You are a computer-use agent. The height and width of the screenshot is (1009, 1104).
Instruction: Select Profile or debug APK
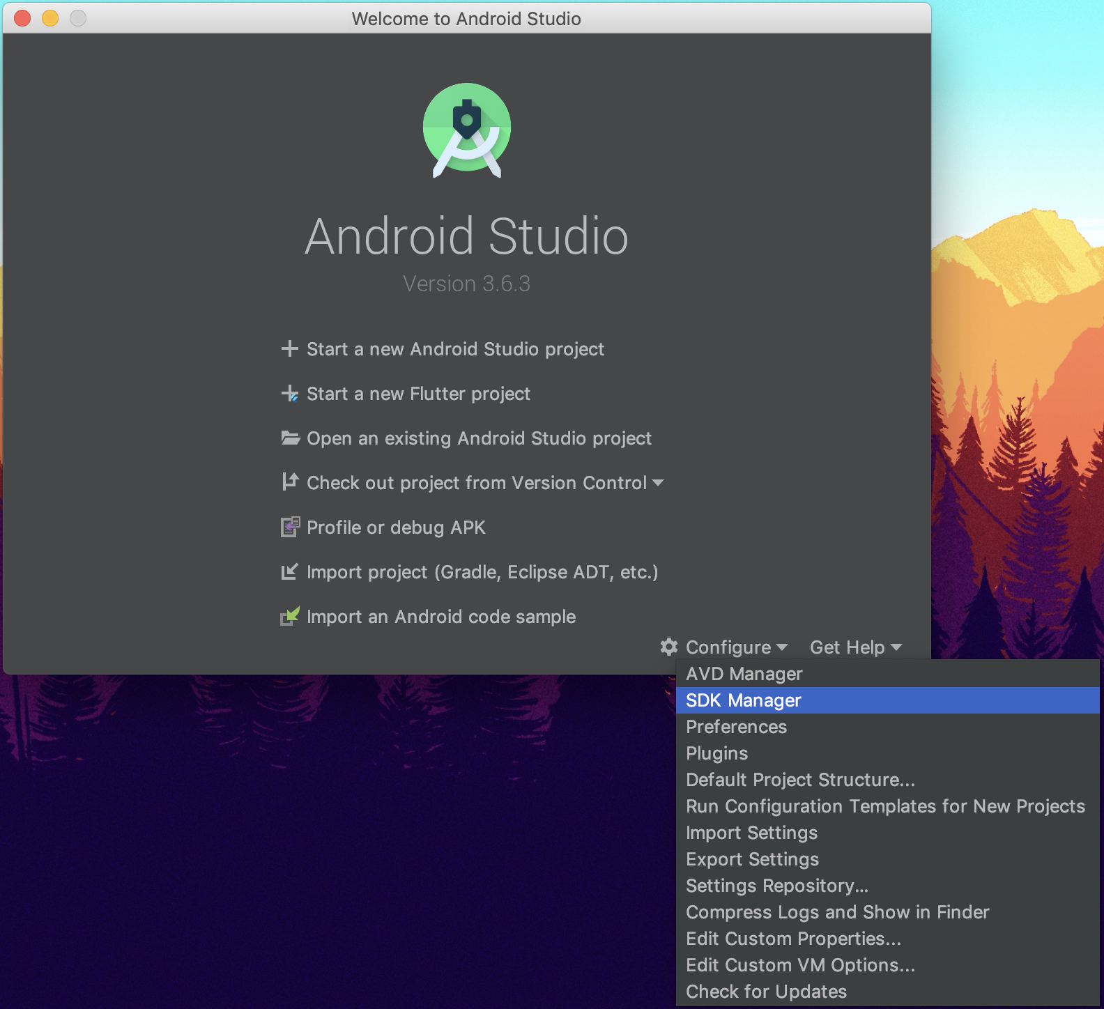click(396, 527)
